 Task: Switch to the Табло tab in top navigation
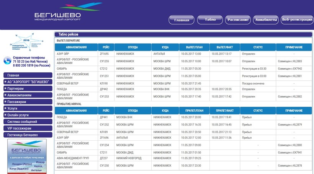point(210,20)
